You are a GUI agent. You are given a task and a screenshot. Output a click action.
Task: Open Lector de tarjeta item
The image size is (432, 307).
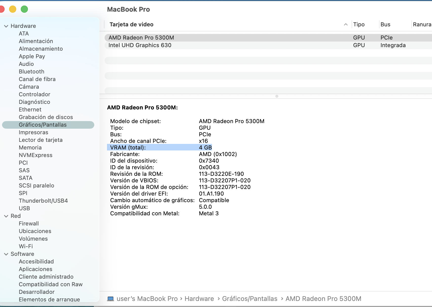(x=41, y=140)
